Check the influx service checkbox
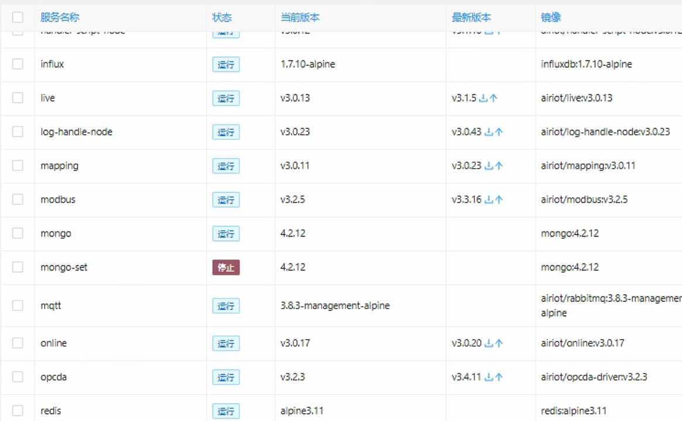The image size is (682, 421). (x=18, y=64)
